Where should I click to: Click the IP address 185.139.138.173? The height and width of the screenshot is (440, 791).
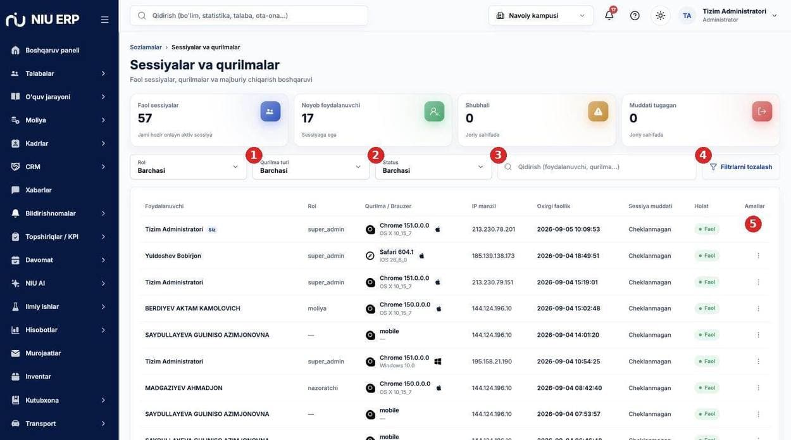pos(493,256)
